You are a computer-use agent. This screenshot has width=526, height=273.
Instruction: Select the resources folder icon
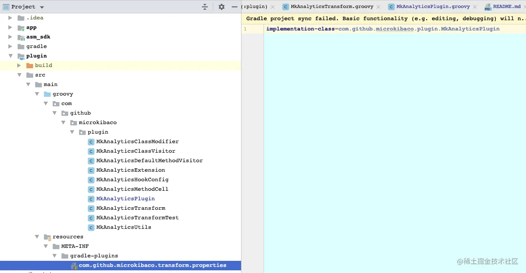[x=47, y=237]
